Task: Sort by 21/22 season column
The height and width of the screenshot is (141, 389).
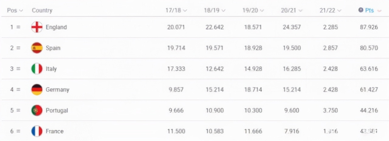Action: 330,10
